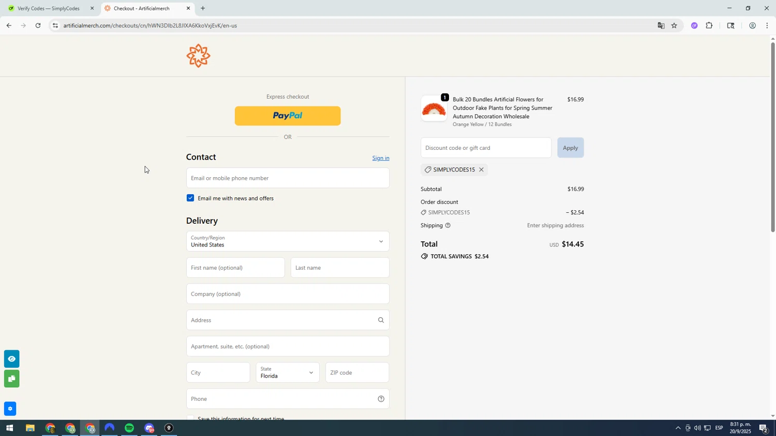Click Discount code or gift card field

pos(486,148)
